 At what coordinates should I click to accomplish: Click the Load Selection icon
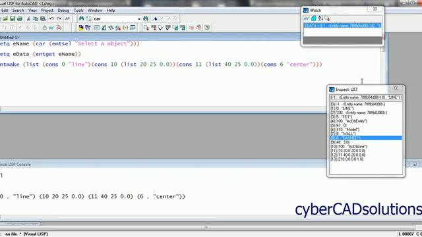point(154,28)
